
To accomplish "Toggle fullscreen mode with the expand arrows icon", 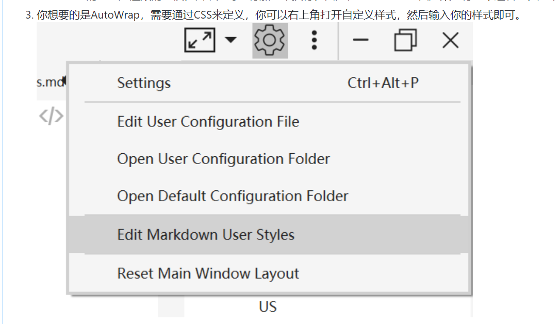I will pos(200,40).
